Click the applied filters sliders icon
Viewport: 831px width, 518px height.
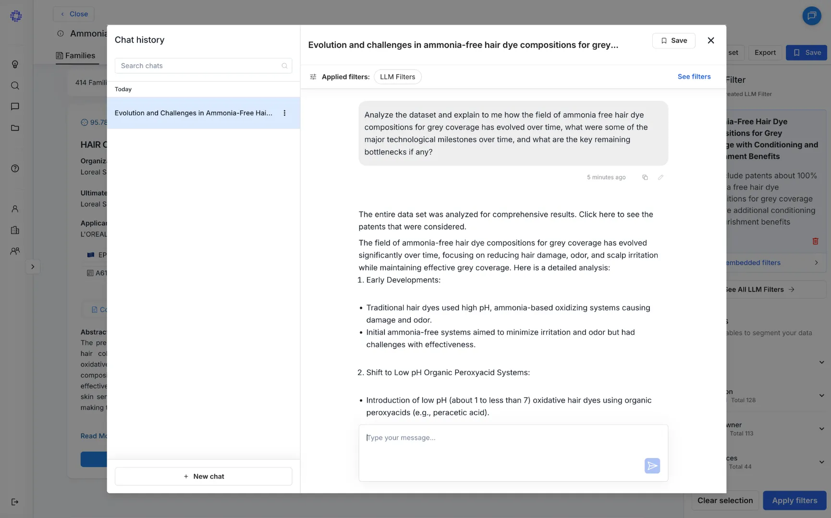pyautogui.click(x=313, y=77)
